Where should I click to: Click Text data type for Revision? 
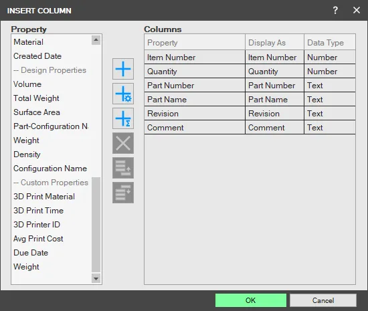point(330,114)
